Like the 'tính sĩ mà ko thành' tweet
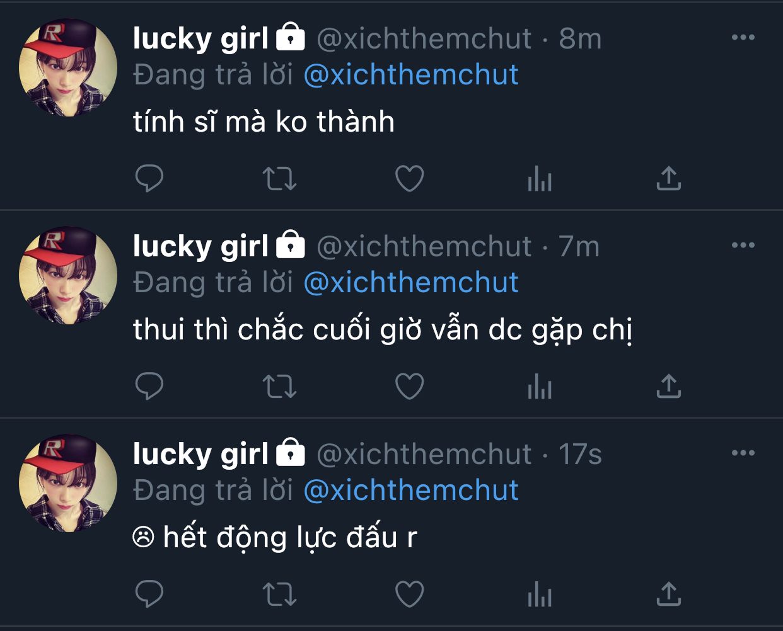 coord(409,179)
